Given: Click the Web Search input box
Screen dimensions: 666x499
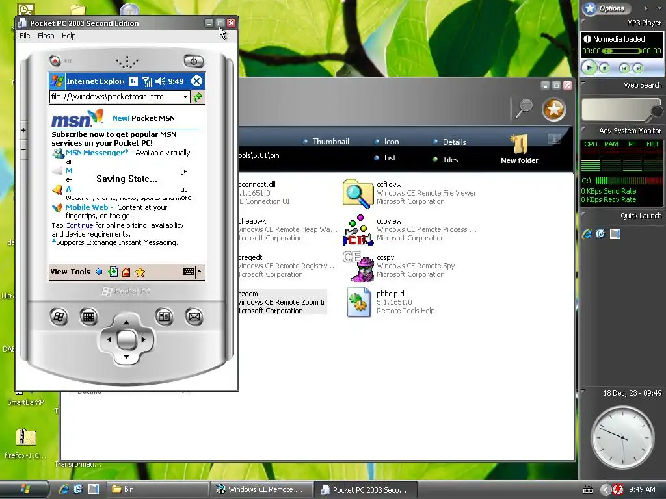Looking at the screenshot, I should click(615, 109).
